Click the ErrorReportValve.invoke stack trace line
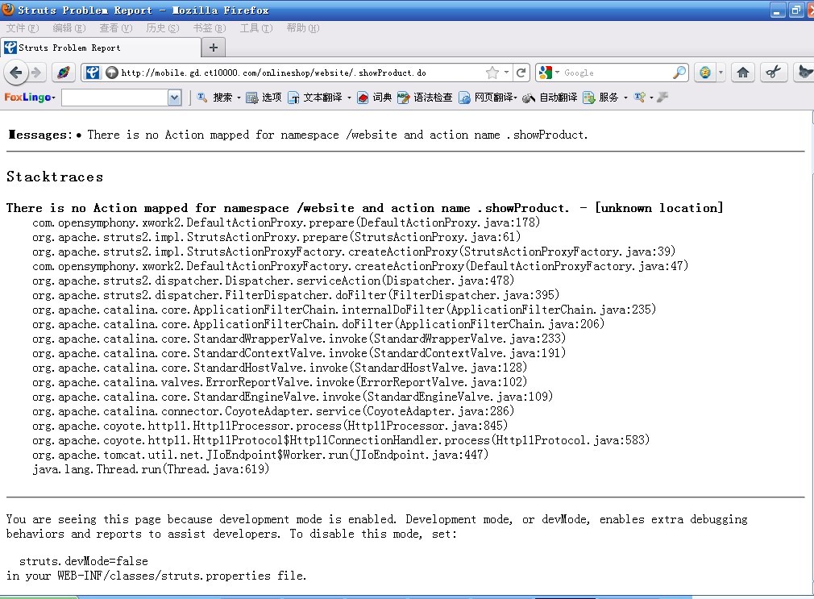 (280, 382)
